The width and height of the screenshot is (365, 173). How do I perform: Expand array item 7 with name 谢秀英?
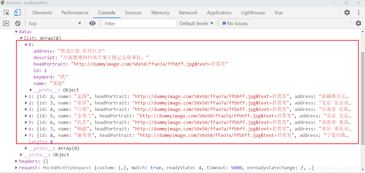coord(26,135)
